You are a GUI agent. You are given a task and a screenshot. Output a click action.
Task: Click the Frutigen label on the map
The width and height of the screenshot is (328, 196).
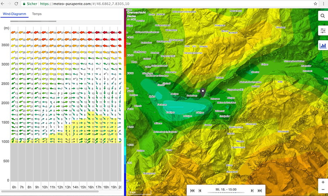pos(141,151)
